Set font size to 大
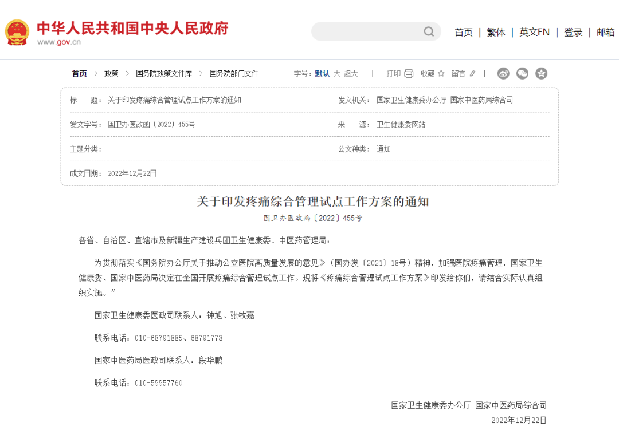619x431 pixels. (x=337, y=73)
